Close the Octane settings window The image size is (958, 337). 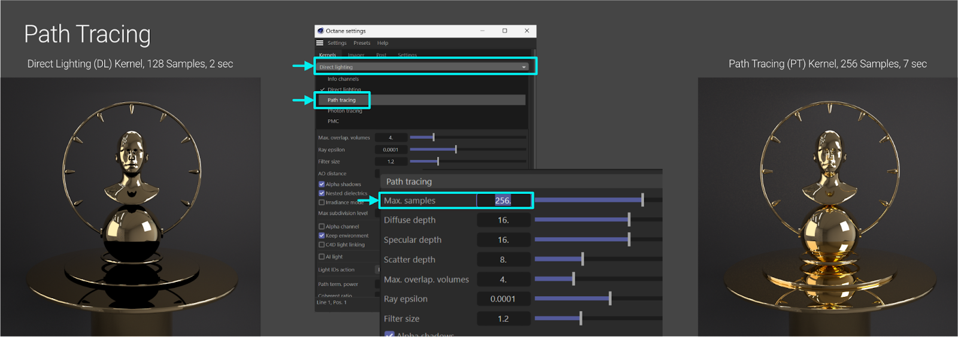[527, 31]
